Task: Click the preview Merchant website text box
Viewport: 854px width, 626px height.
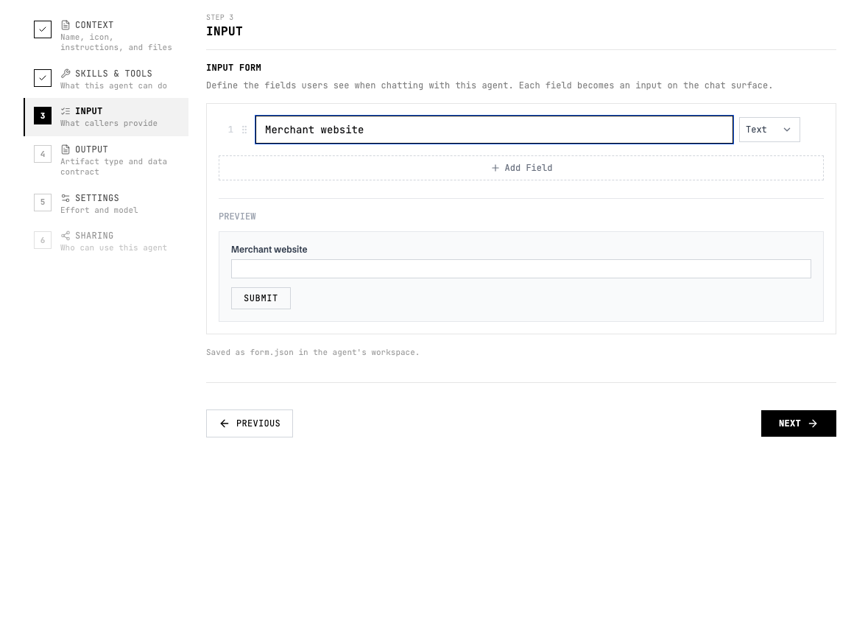Action: (521, 269)
